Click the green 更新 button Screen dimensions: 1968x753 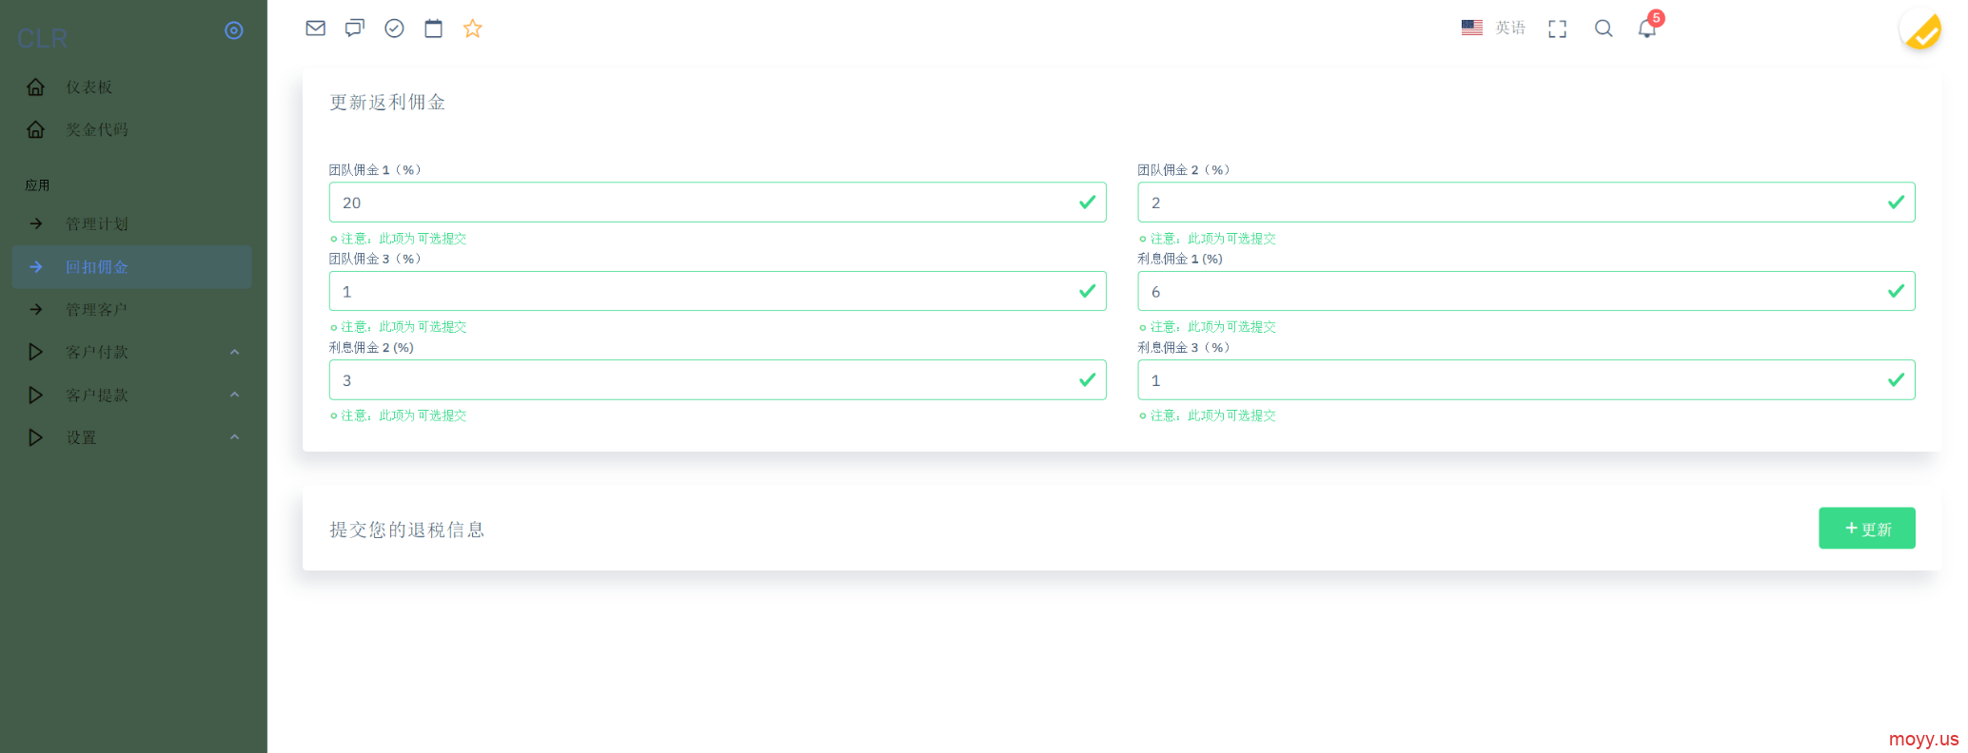[1866, 529]
